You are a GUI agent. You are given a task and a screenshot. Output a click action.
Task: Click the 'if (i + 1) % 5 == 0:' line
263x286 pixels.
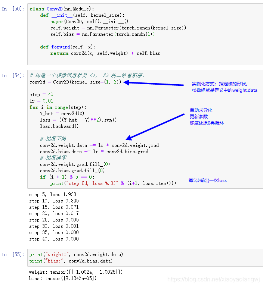67,177
